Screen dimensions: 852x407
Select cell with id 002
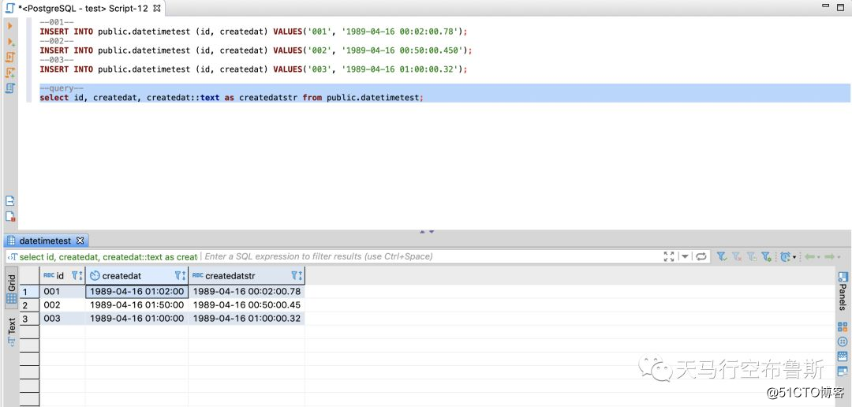(62, 305)
